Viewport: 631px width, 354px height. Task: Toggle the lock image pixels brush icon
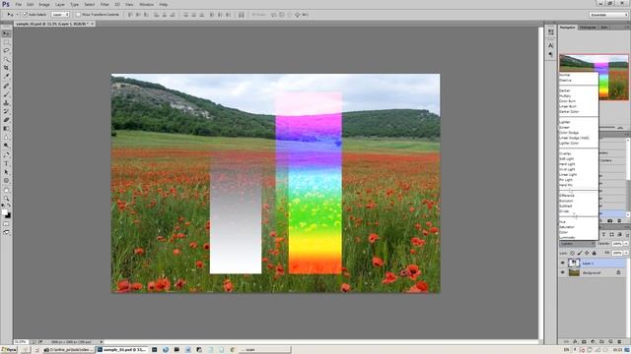point(580,253)
